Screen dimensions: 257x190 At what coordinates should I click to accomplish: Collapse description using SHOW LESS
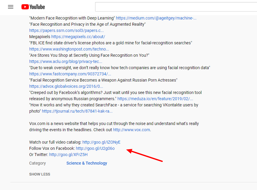[40, 174]
